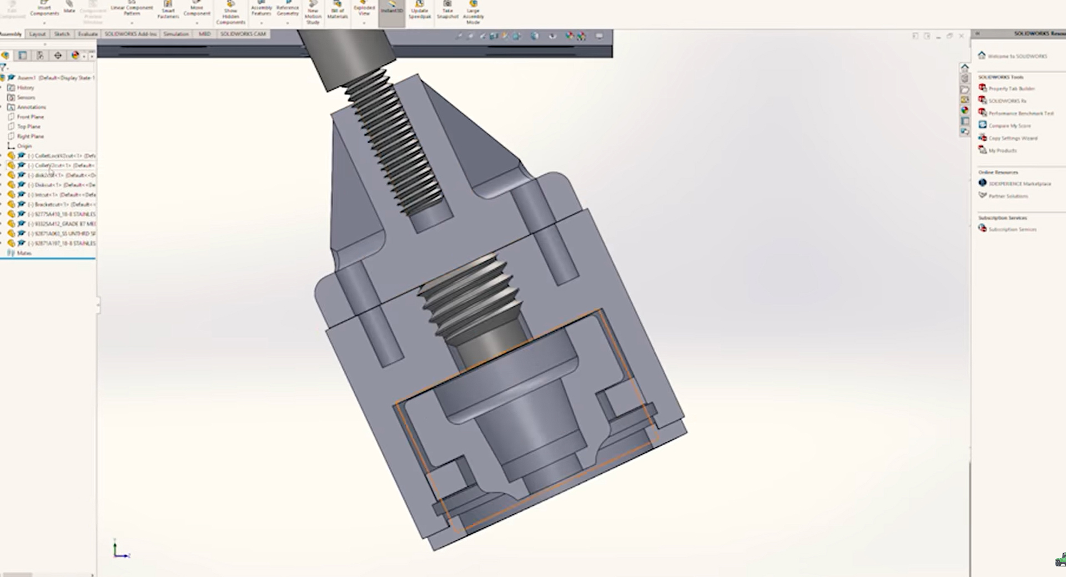1066x577 pixels.
Task: Select the Front Plane in feature tree
Action: tap(30, 117)
